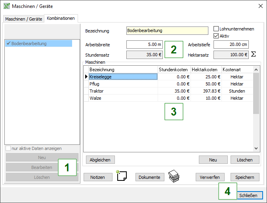This screenshot has height=203, width=267.
Task: Click Abgleichen below the machine table
Action: pyautogui.click(x=100, y=159)
